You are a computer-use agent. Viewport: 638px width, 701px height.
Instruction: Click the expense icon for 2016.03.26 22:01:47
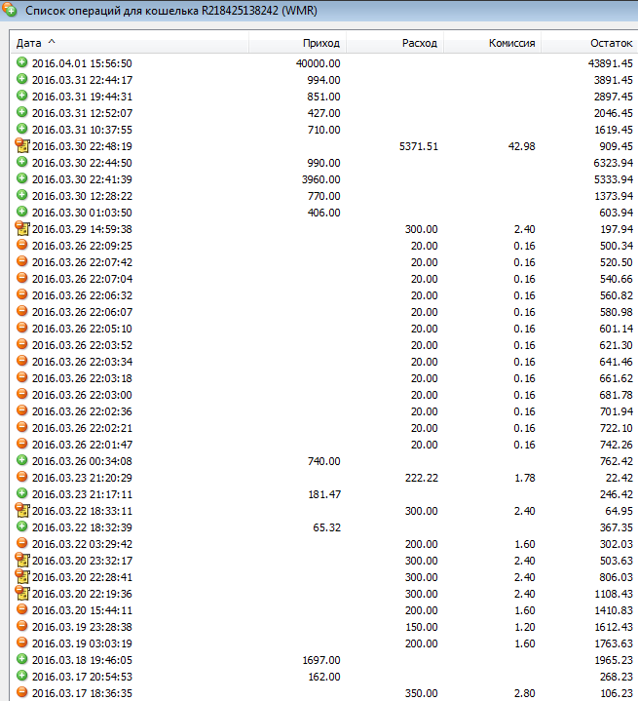click(x=21, y=444)
